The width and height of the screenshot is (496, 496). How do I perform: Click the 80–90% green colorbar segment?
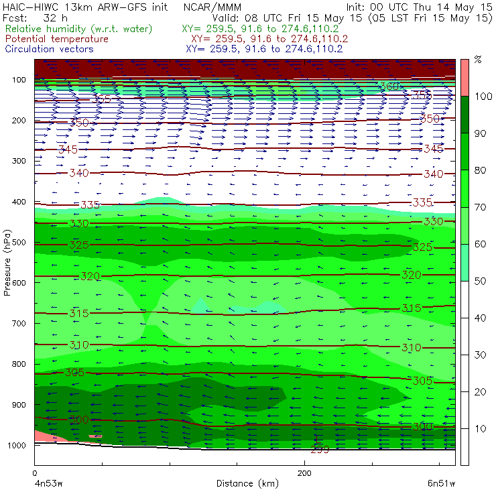click(x=464, y=151)
